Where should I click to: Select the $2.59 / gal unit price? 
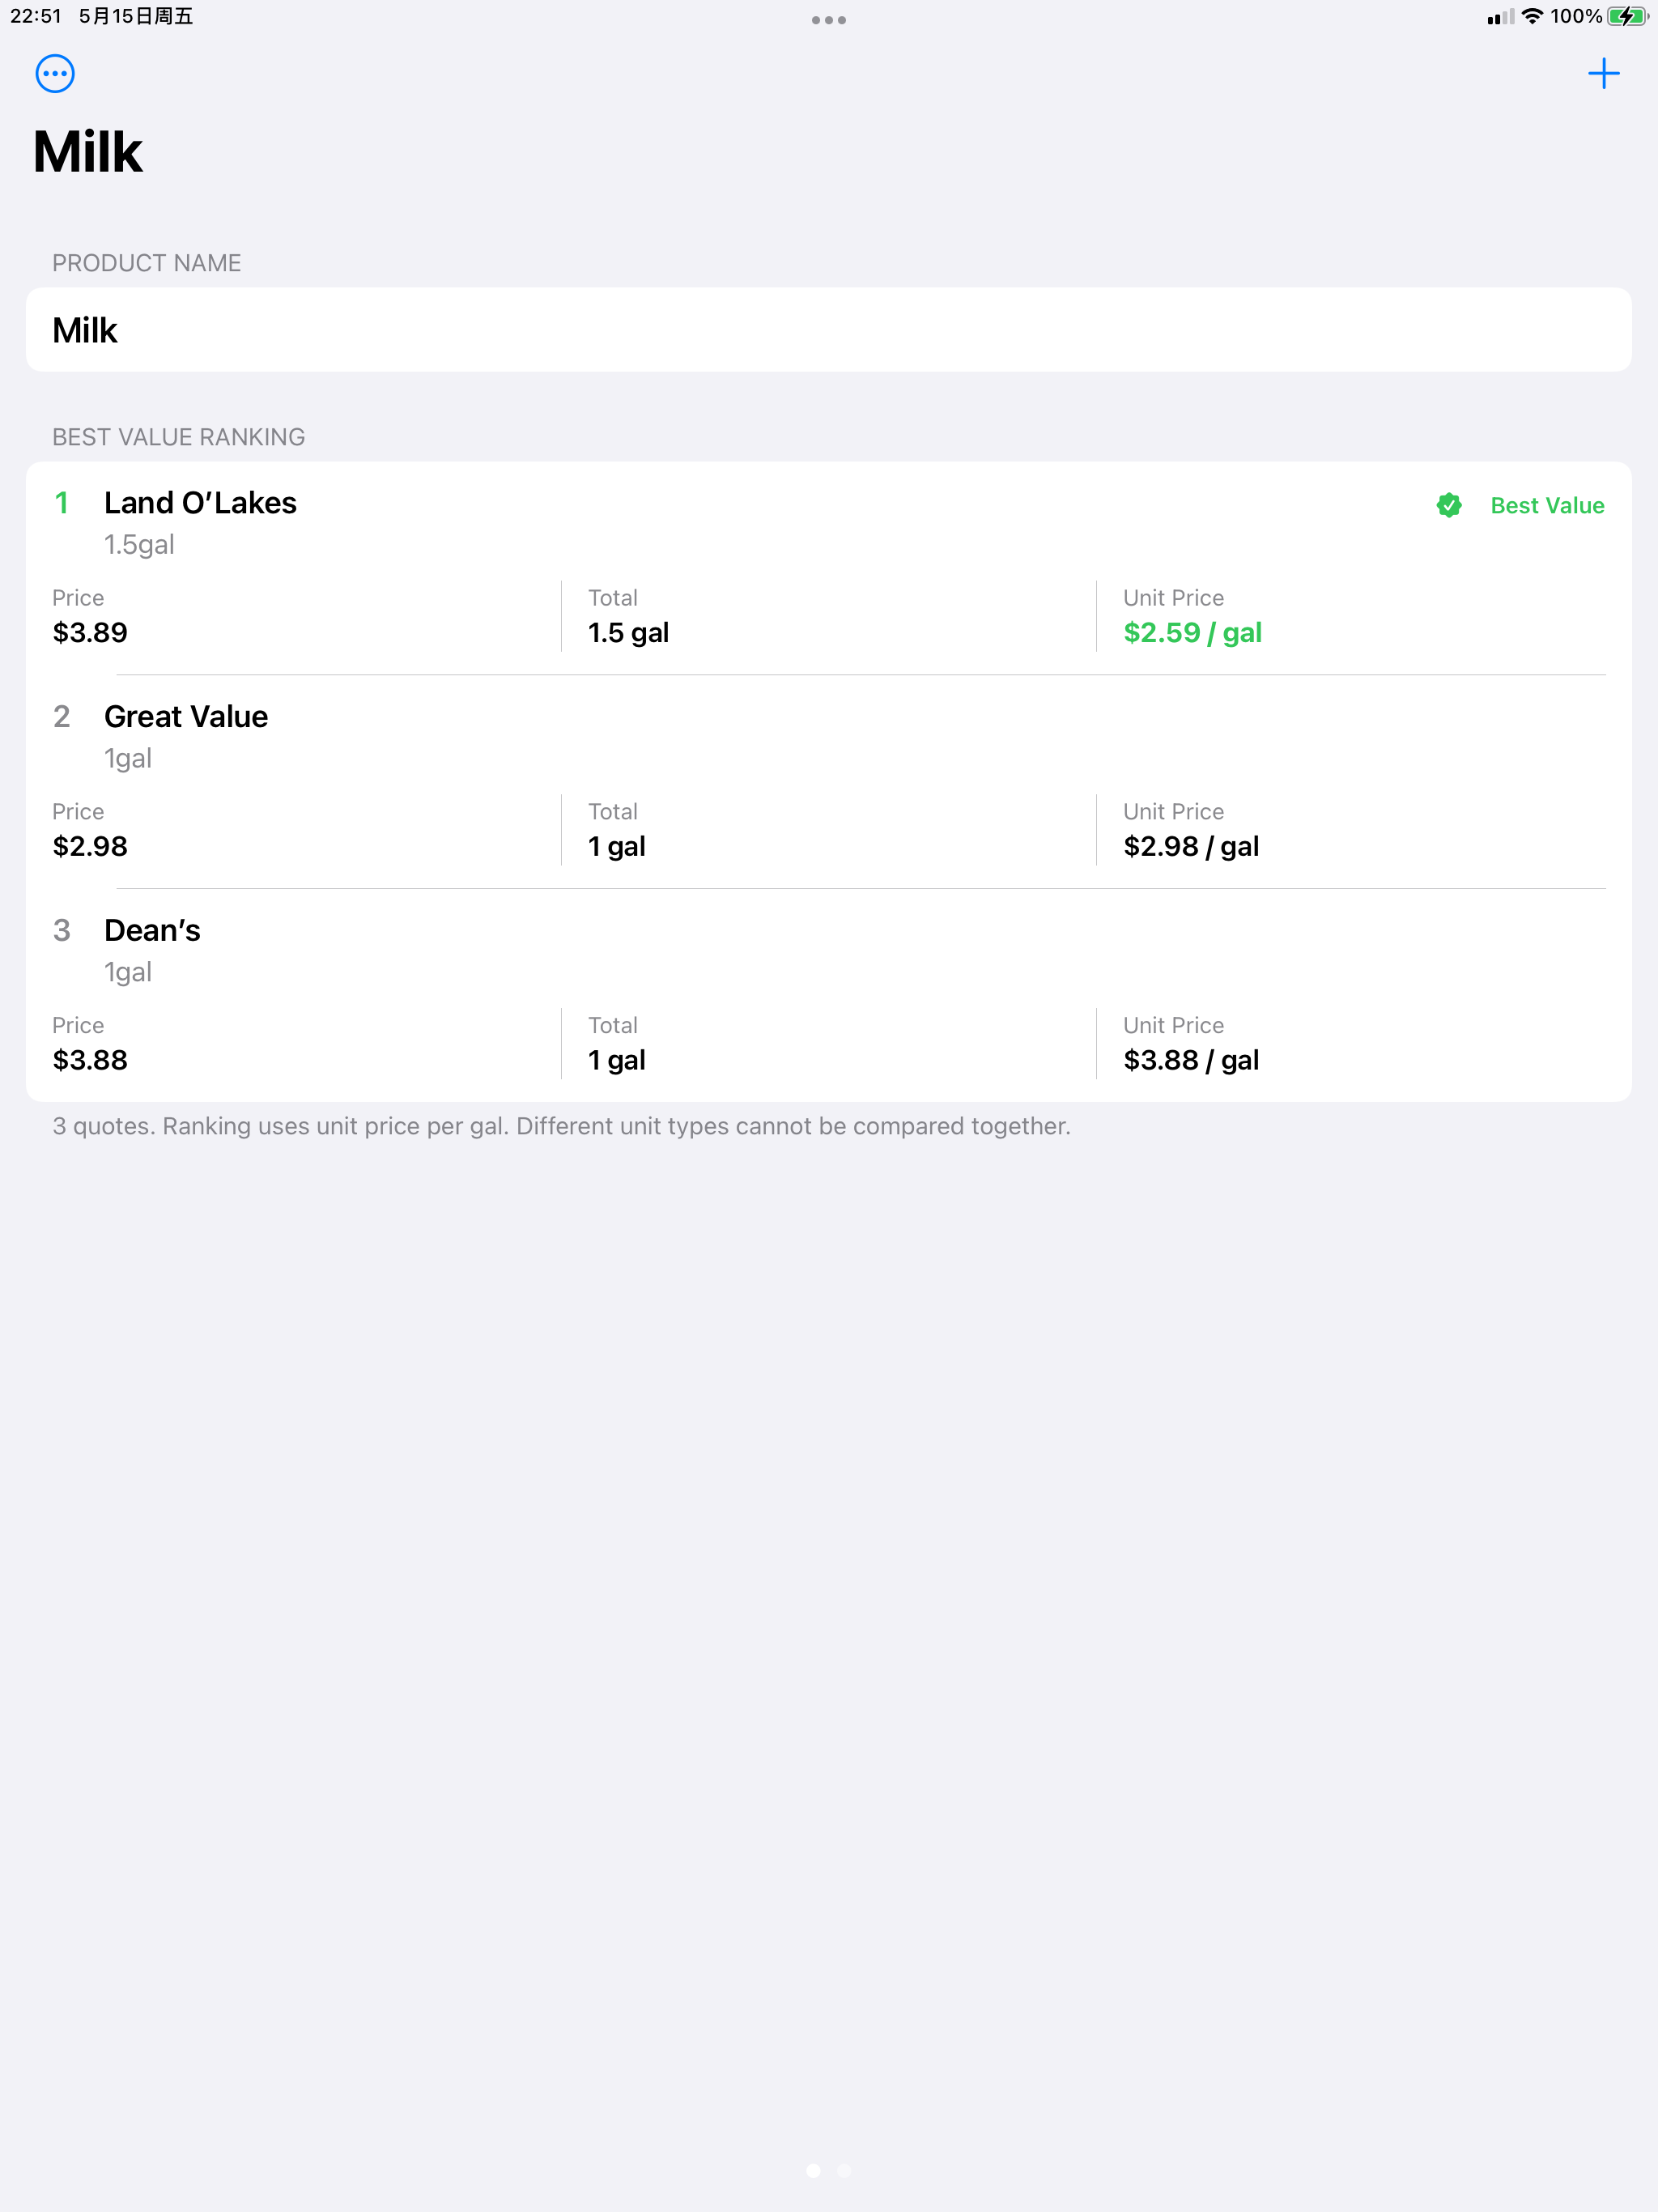tap(1192, 633)
